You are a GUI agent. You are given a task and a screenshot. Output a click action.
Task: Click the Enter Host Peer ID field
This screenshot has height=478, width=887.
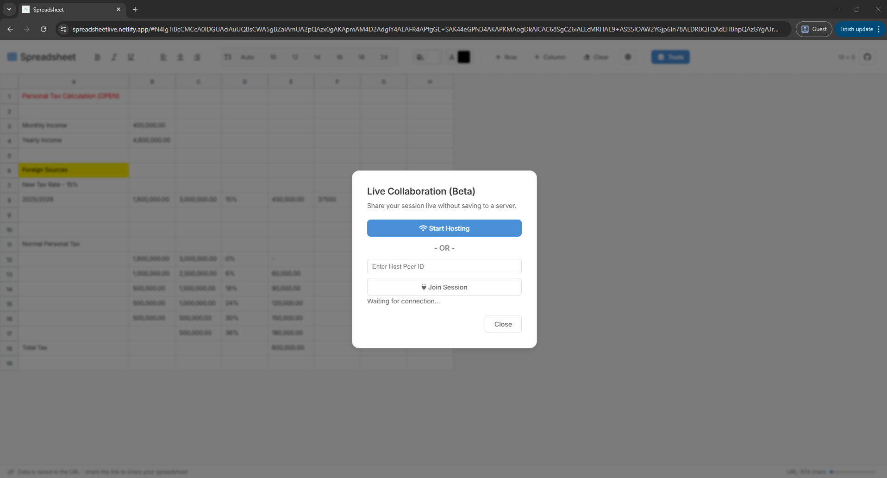[444, 266]
